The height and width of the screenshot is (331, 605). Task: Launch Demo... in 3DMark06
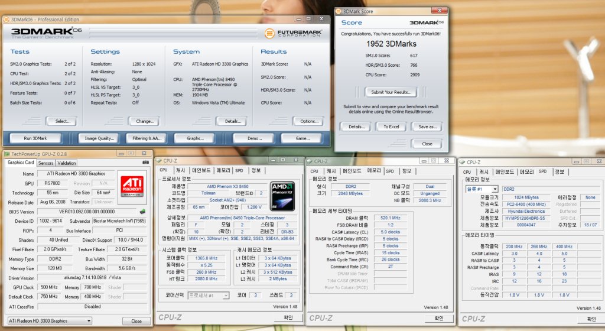coord(254,138)
